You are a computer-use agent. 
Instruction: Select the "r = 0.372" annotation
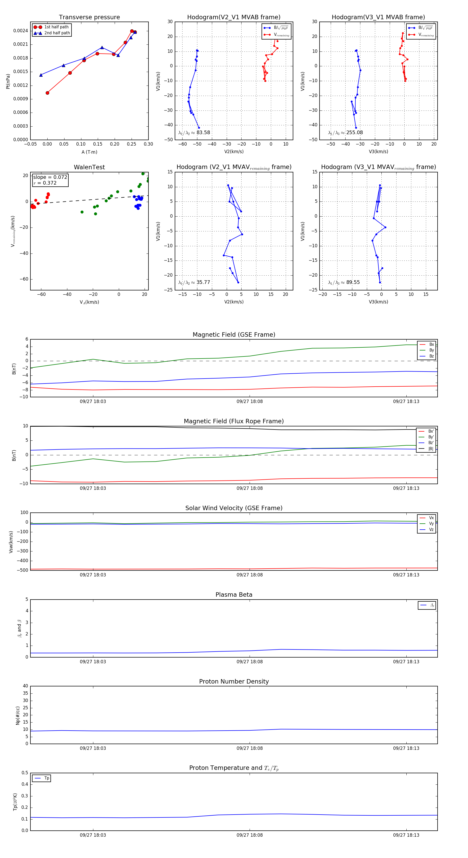click(45, 183)
